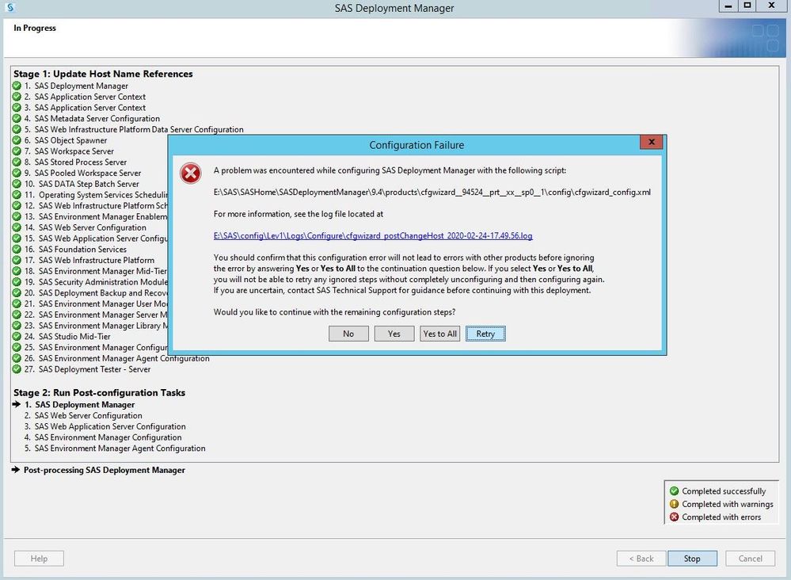
Task: Minimize the SAS Deployment Manager window
Action: [728, 6]
